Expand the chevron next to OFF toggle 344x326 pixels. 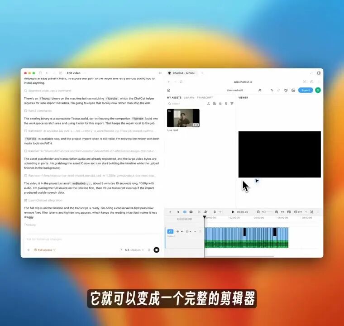pos(306,212)
